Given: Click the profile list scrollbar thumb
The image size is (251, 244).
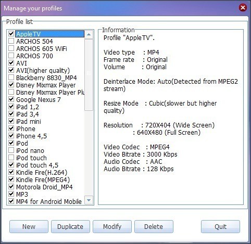Looking at the screenshot, I should [89, 75].
